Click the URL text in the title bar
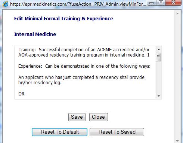The width and height of the screenshot is (183, 143). point(78,4)
